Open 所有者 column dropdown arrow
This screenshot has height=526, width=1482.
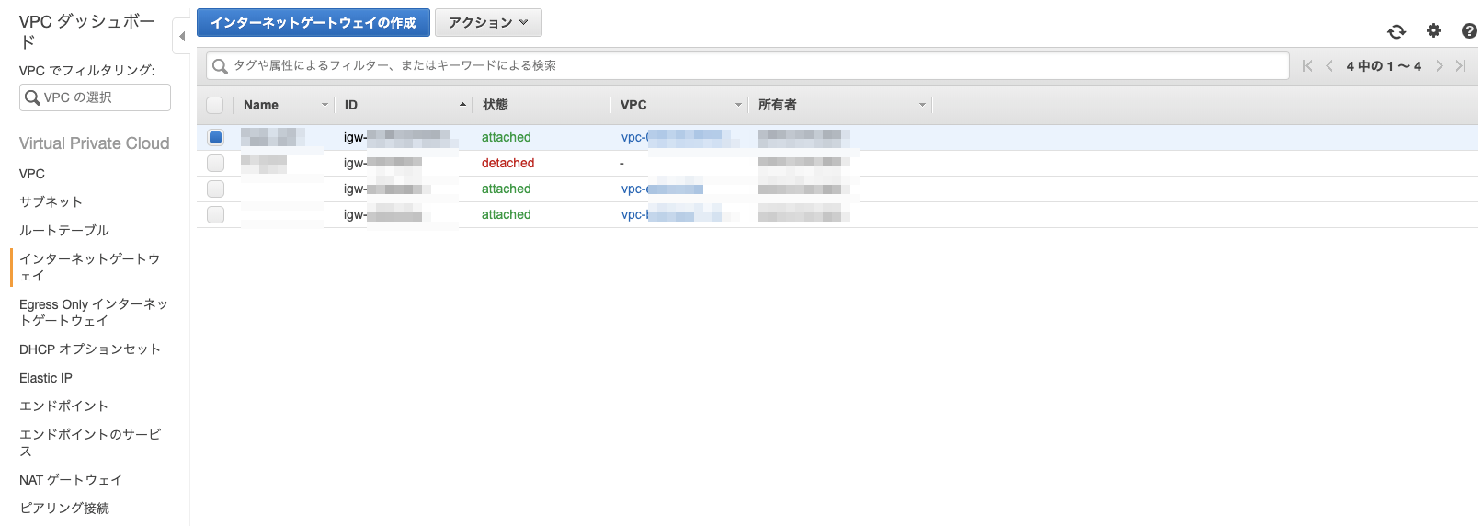(x=922, y=106)
